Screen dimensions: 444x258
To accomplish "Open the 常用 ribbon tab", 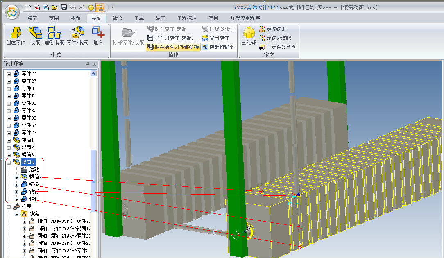I will coord(213,18).
